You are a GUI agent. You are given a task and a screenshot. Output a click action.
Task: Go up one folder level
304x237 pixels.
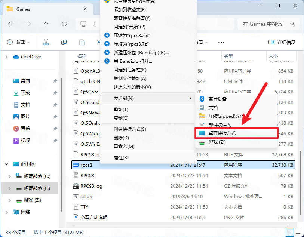(46, 24)
